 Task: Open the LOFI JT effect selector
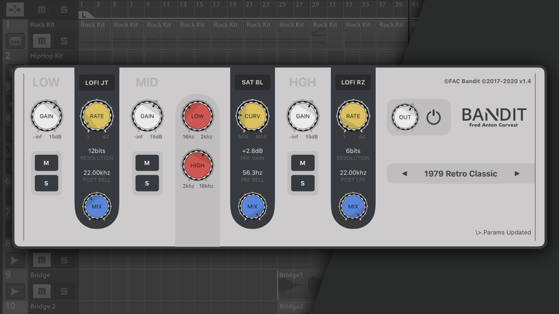97,83
